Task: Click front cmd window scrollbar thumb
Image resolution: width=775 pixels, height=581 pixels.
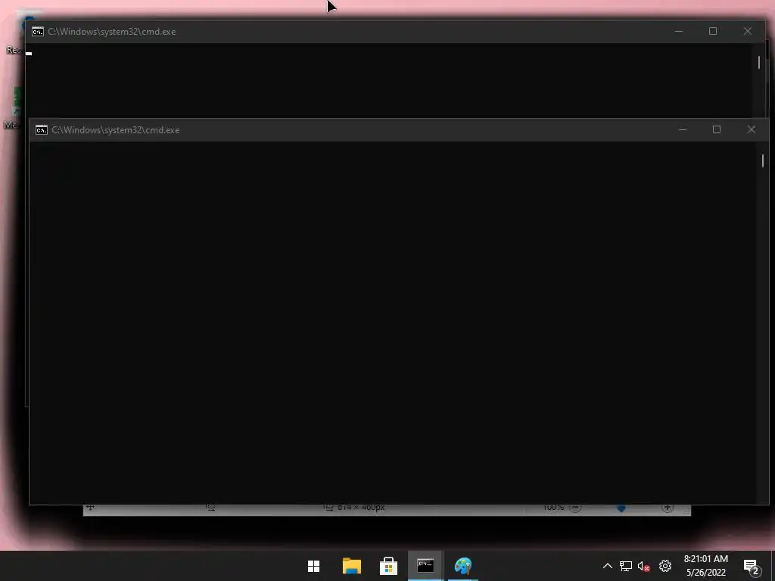Action: click(x=763, y=160)
